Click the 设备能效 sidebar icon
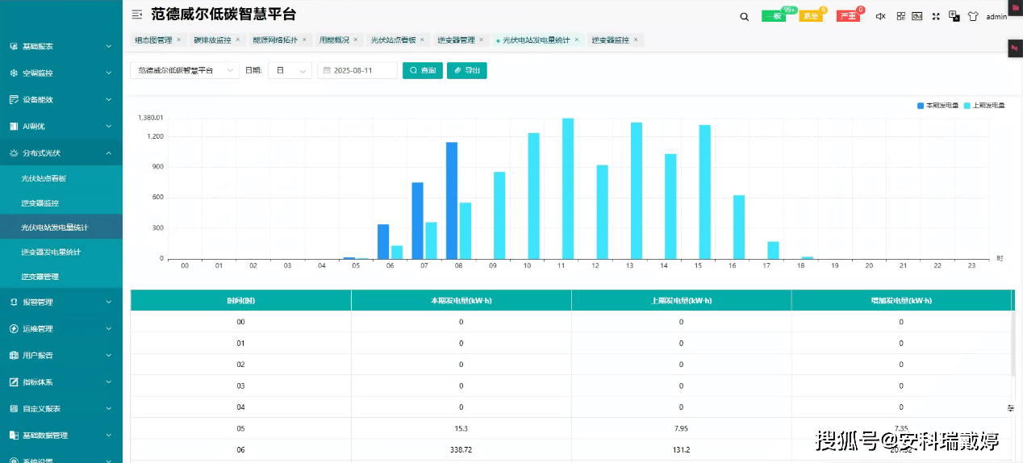This screenshot has height=463, width=1023. [14, 99]
